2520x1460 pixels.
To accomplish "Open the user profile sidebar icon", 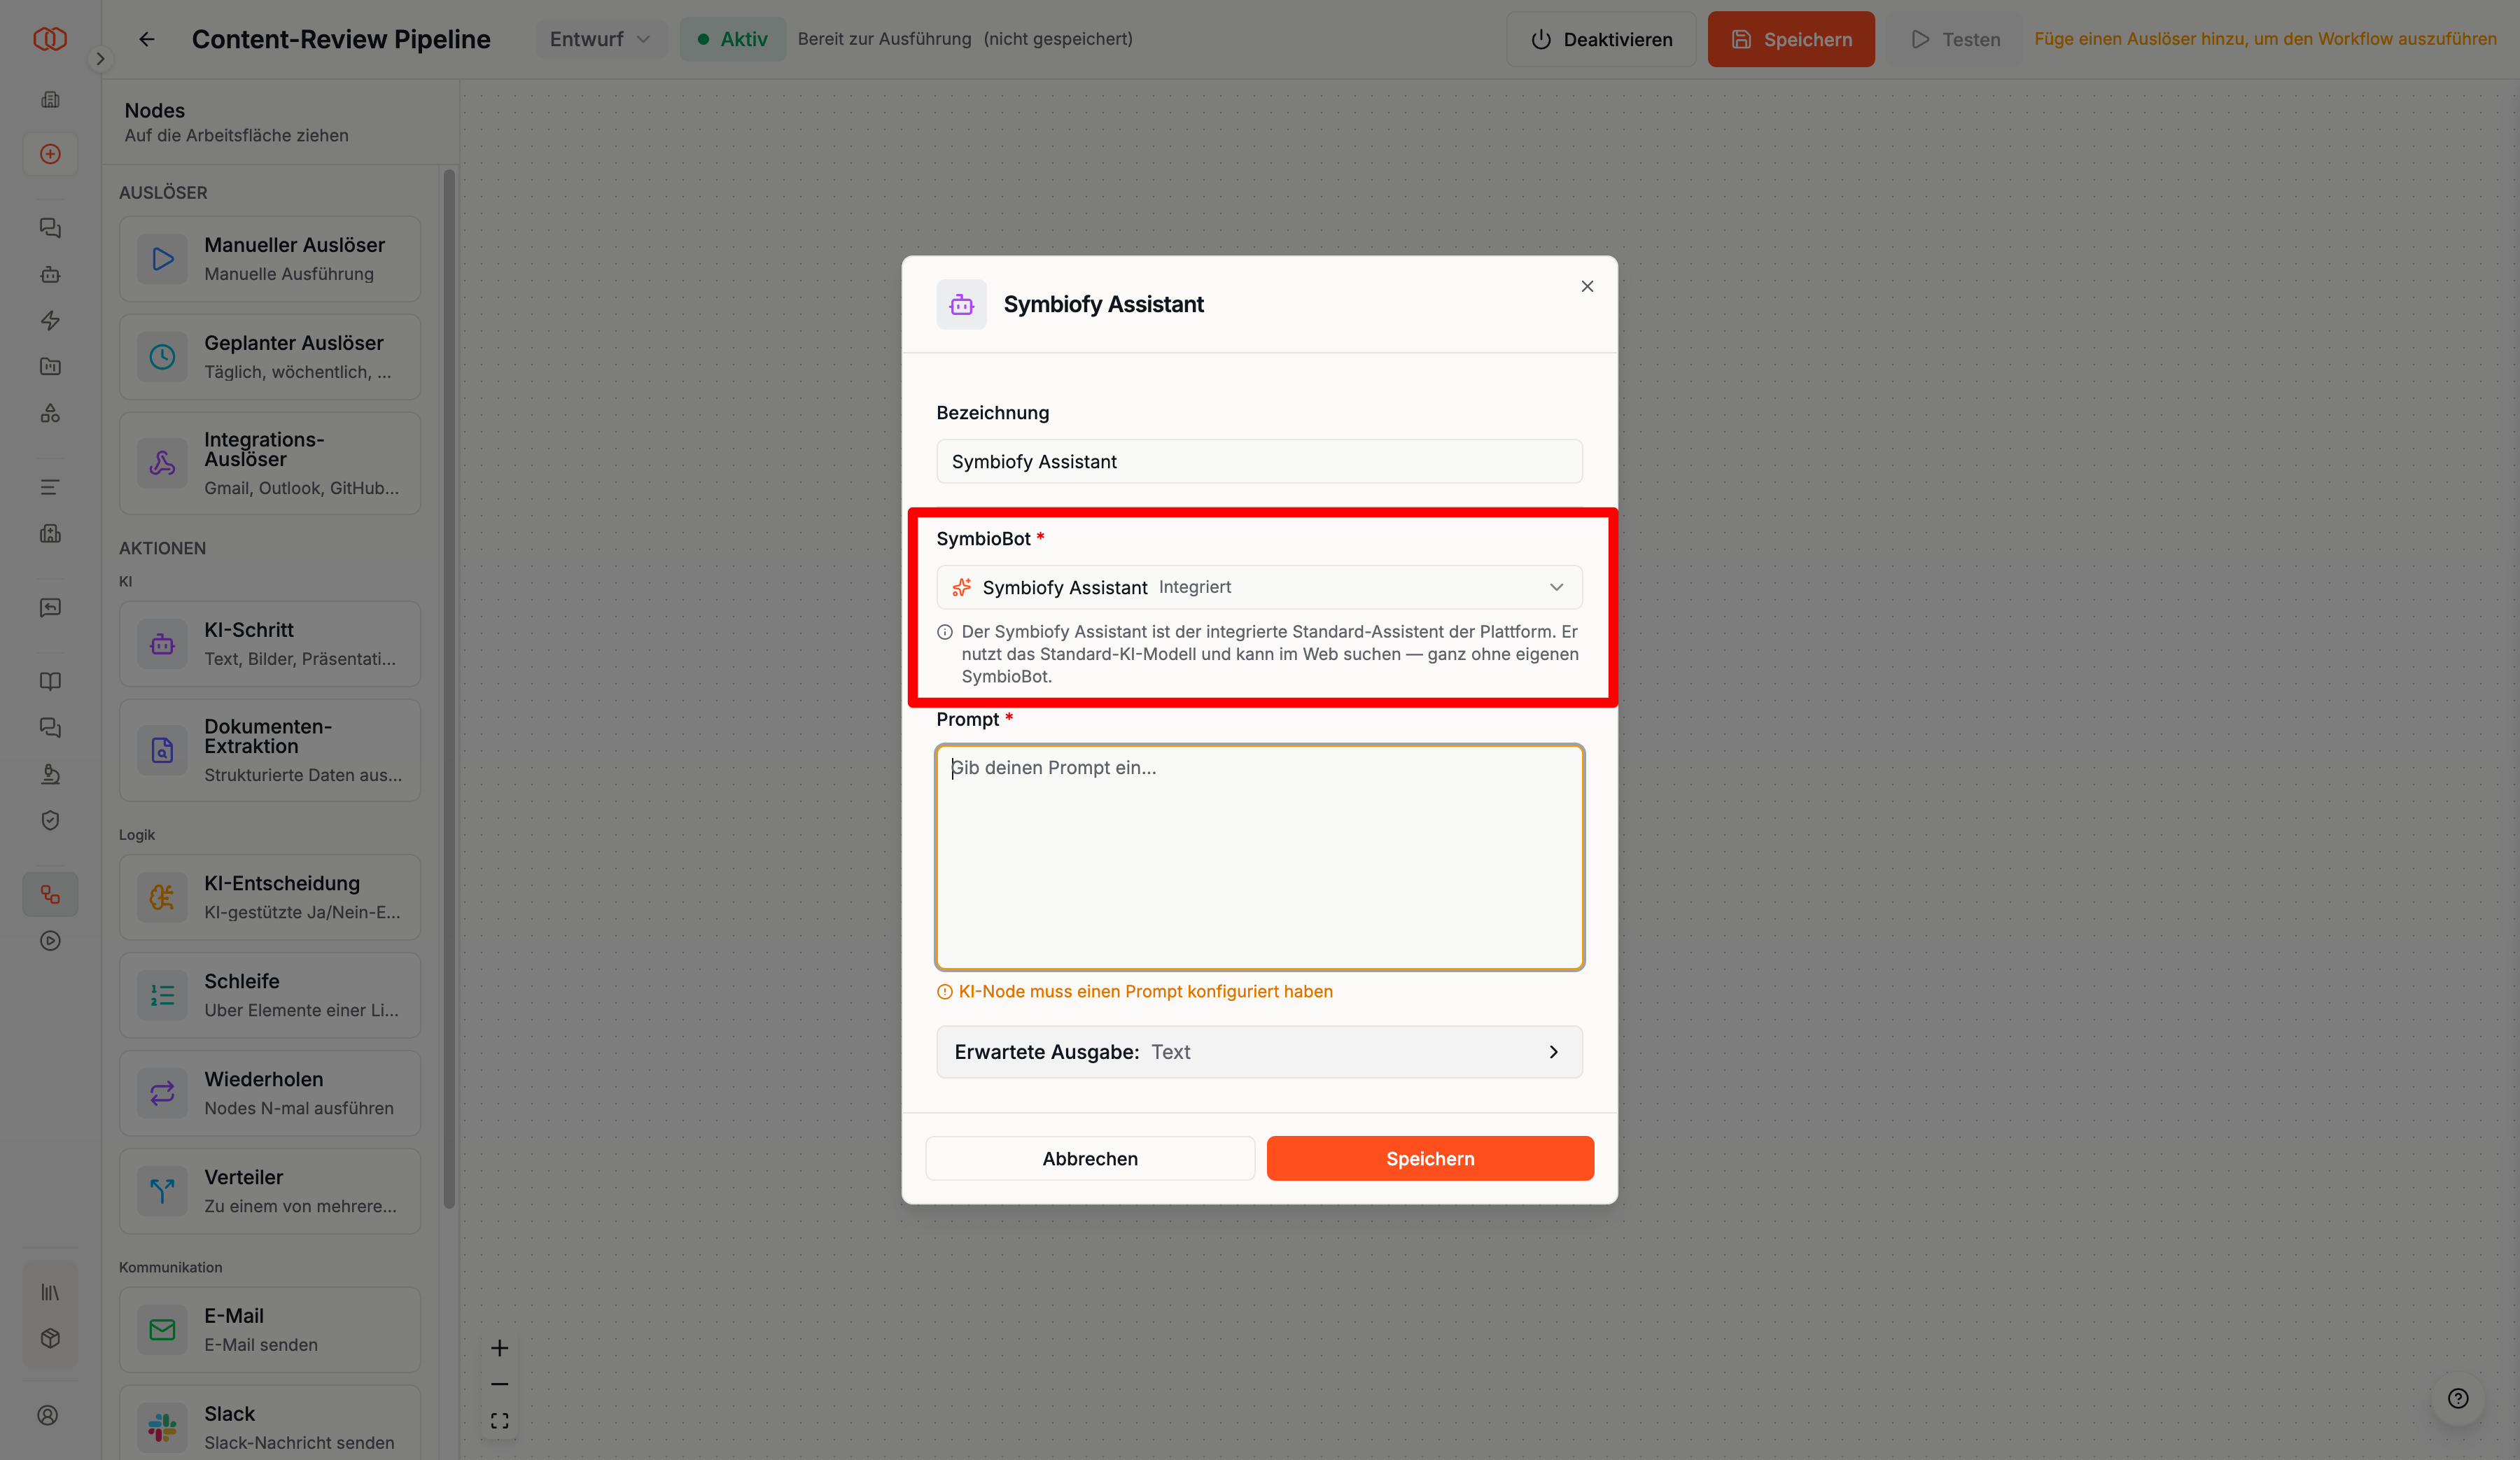I will click(48, 1415).
